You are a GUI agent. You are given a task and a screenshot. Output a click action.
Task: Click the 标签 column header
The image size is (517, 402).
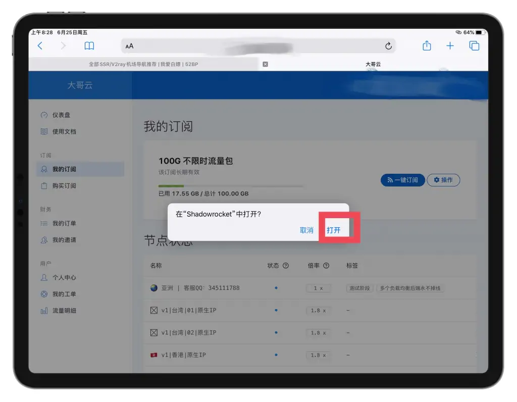point(352,266)
